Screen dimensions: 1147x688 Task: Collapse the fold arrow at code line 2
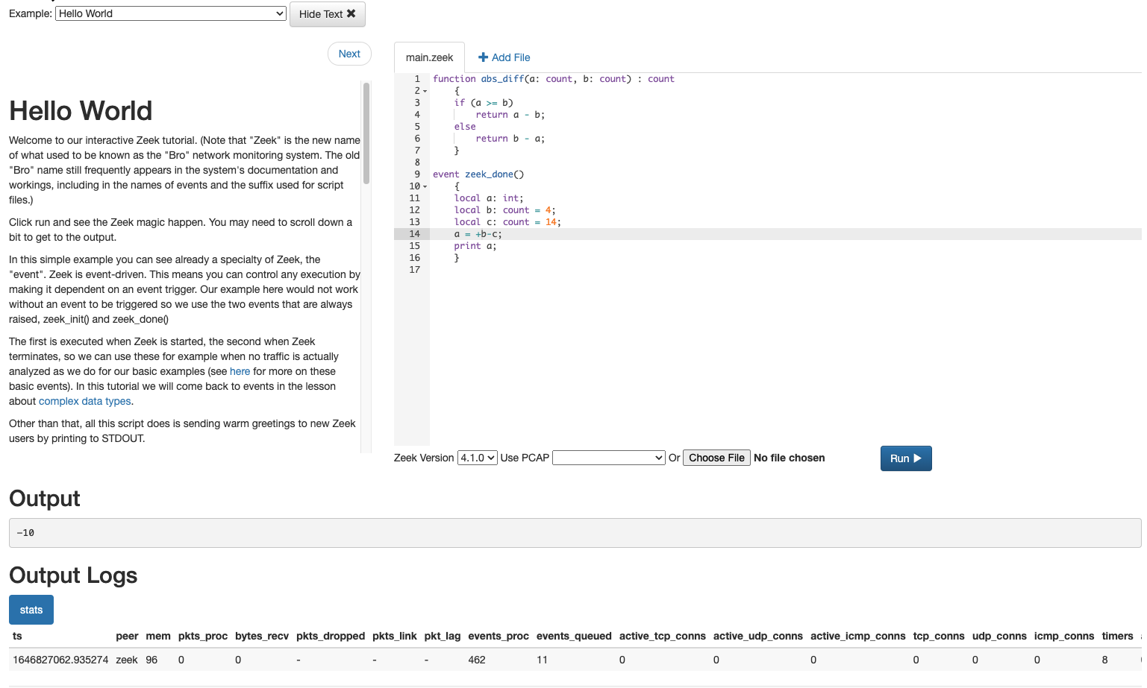[x=425, y=91]
